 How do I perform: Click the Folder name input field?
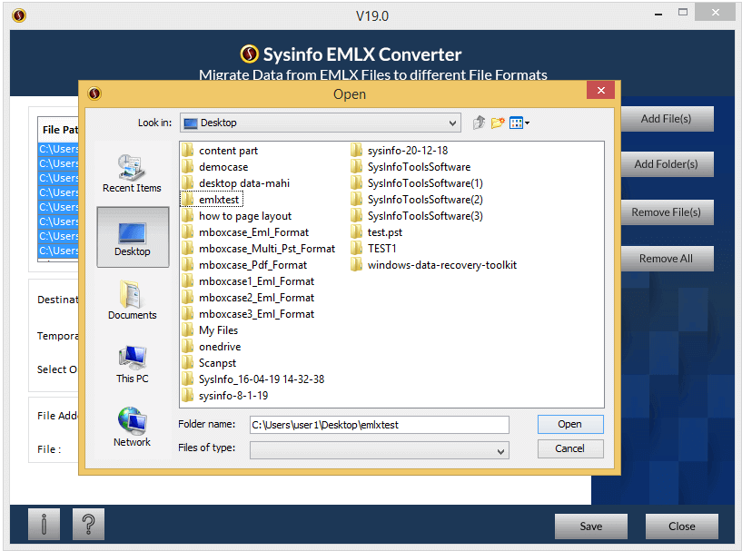[380, 425]
